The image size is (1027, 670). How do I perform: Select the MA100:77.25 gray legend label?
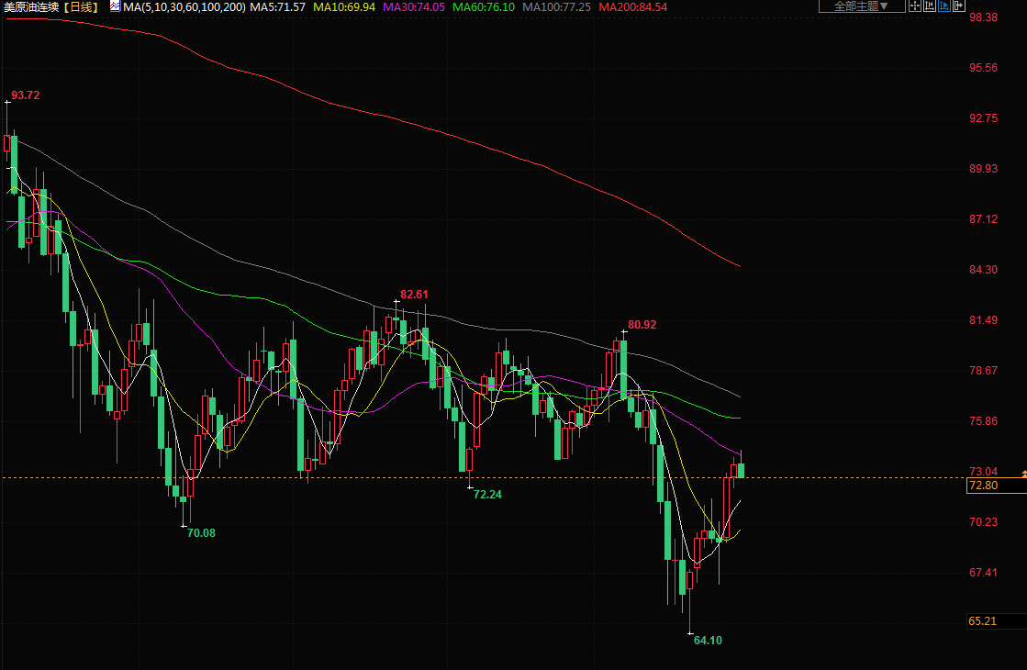tap(557, 6)
